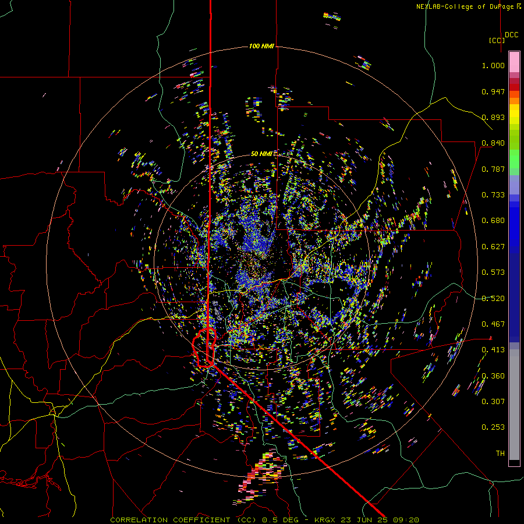
Task: Click the red warning polygon outline near the radar
Action: [204, 348]
